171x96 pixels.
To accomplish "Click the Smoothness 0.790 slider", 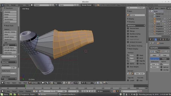I will (x=9, y=67).
